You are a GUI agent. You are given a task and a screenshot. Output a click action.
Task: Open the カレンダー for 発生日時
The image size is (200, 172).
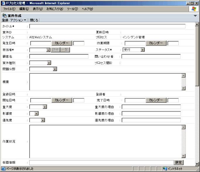tap(62, 43)
